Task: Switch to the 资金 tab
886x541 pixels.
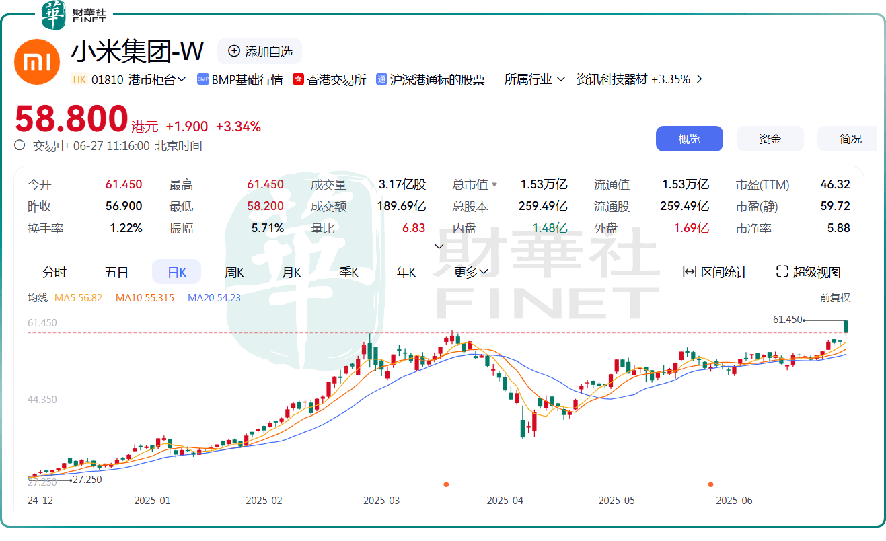Action: coord(770,139)
